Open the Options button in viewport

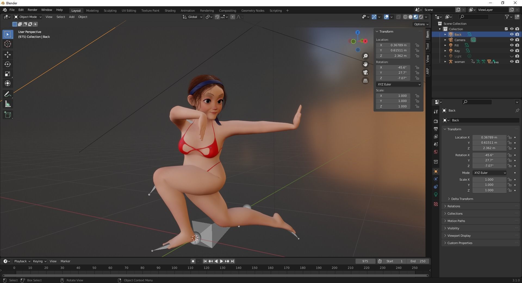tap(421, 24)
